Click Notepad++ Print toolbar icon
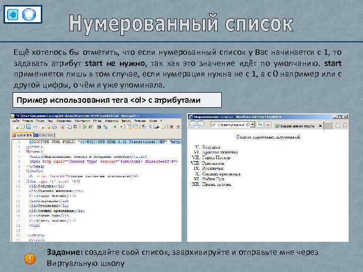Viewport: 363px width, 272px height. click(54, 127)
